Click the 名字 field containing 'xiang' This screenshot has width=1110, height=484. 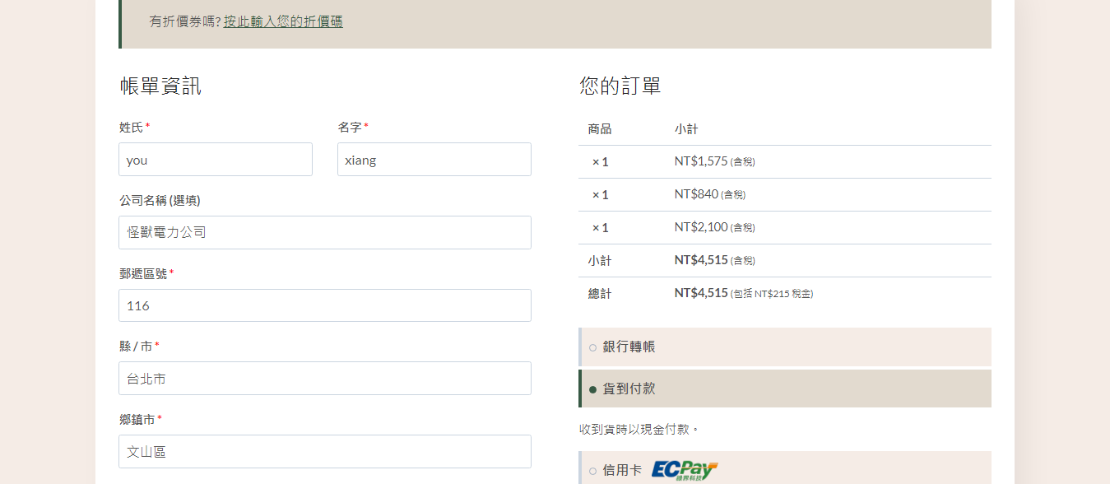tap(434, 160)
